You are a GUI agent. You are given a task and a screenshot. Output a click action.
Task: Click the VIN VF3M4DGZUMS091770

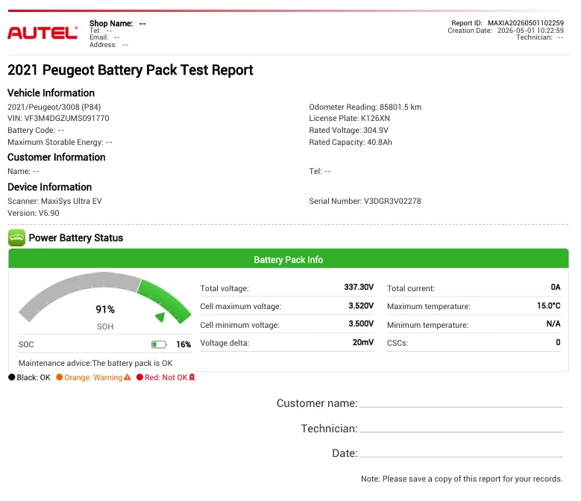[58, 118]
